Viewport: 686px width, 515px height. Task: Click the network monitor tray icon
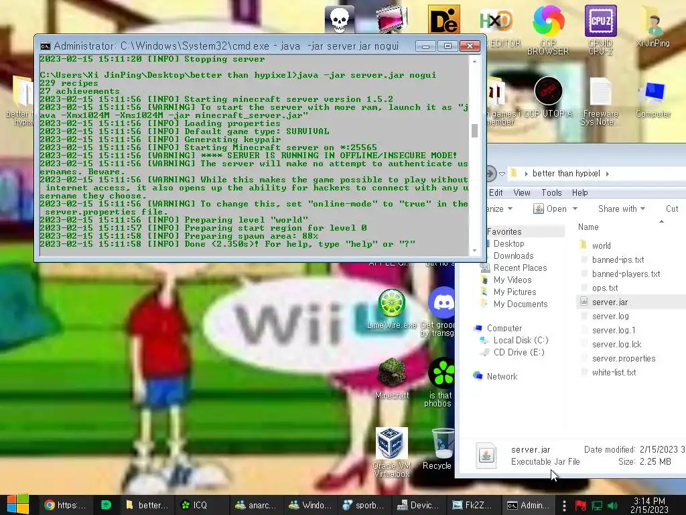[x=597, y=506]
